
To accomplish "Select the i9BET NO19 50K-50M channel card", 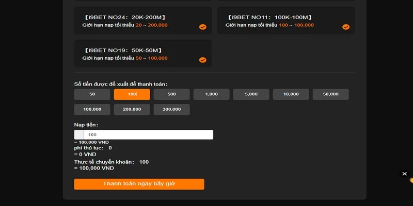I will pyautogui.click(x=143, y=54).
